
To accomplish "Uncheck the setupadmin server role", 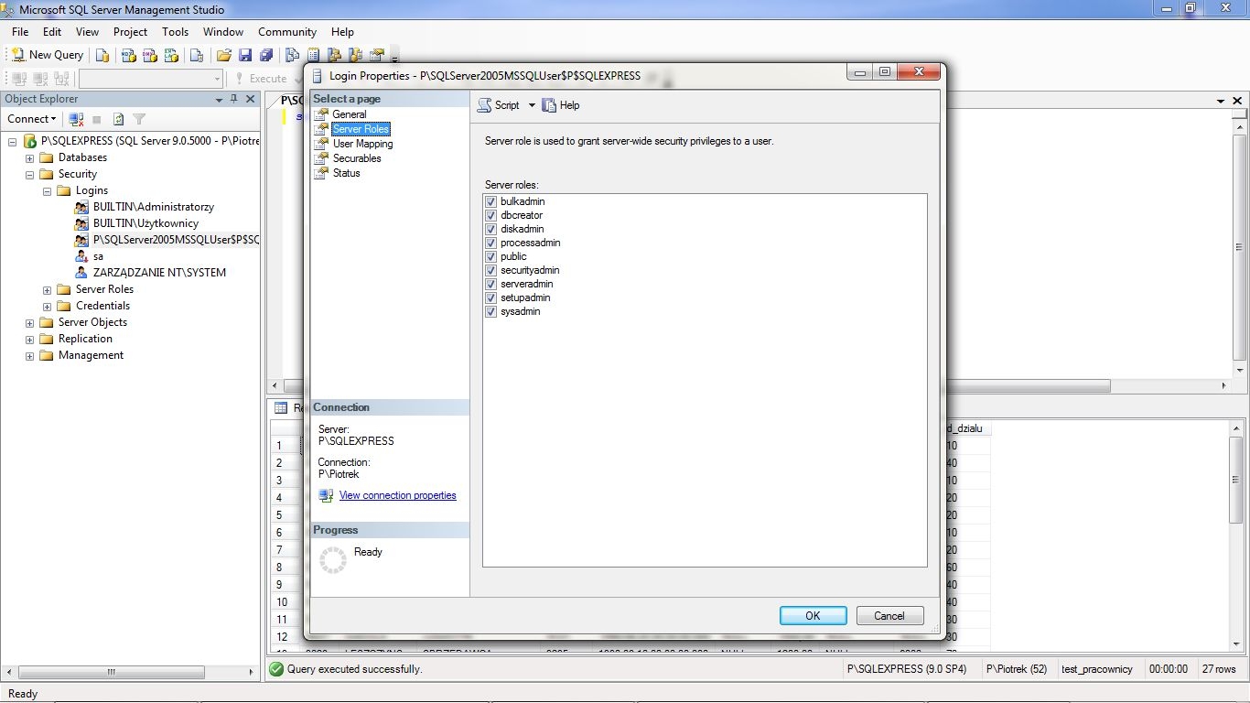I will [491, 297].
